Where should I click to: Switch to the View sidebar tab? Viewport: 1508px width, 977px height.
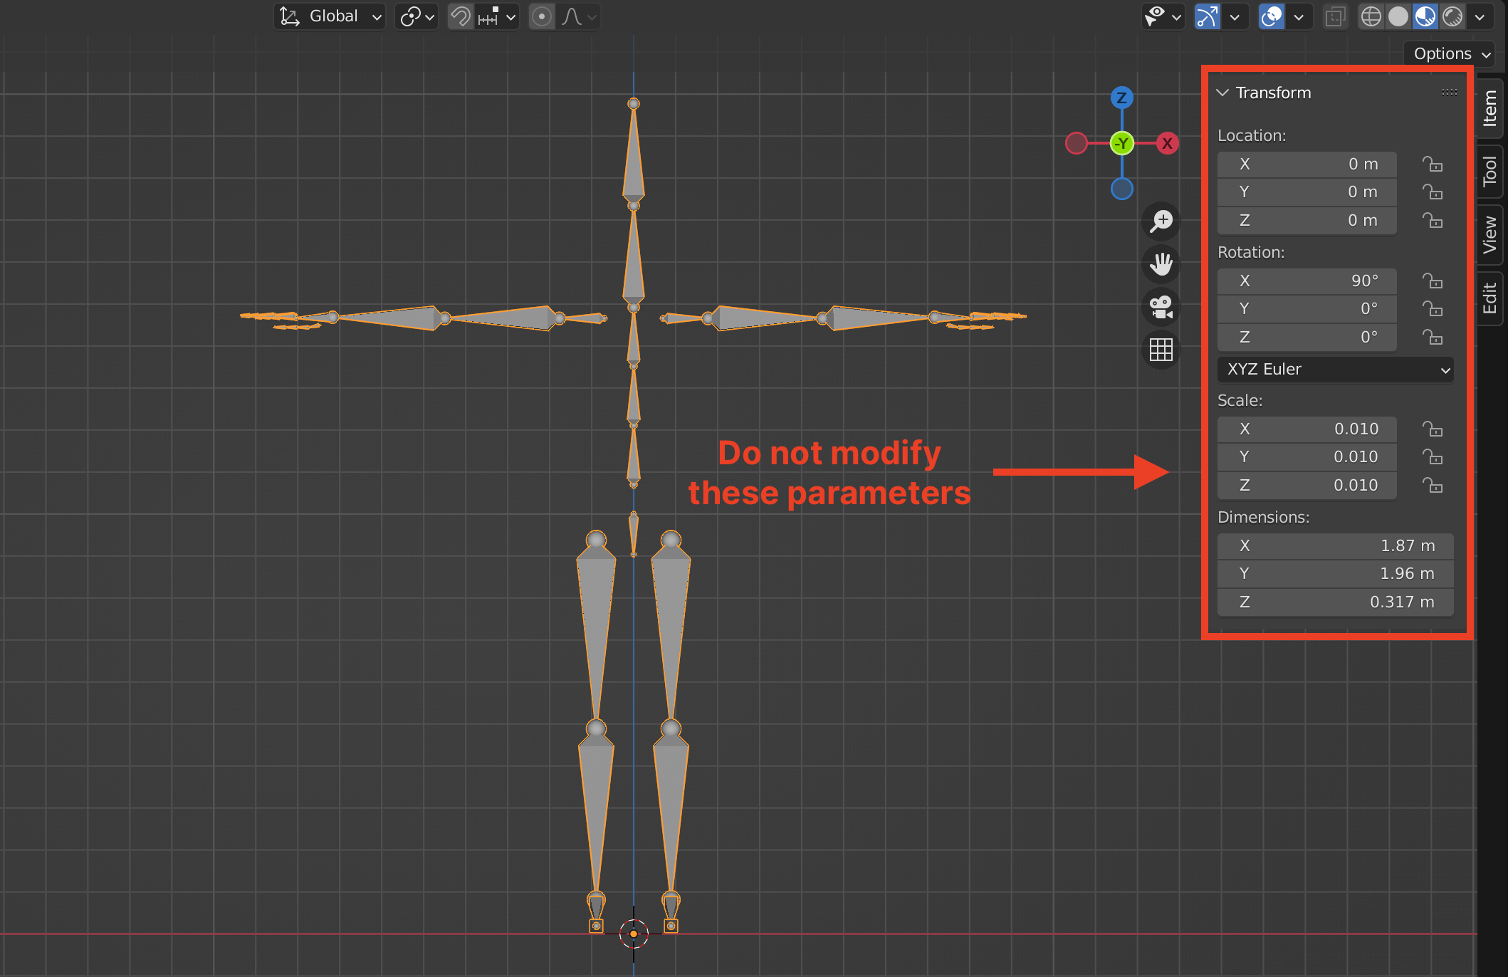click(1489, 234)
